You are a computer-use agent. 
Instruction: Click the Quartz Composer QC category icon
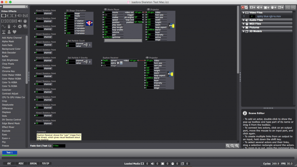pyautogui.click(x=14, y=21)
